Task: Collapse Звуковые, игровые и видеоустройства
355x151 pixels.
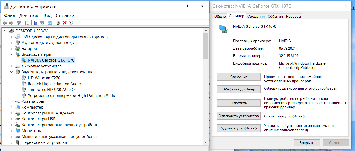Action: 11,72
